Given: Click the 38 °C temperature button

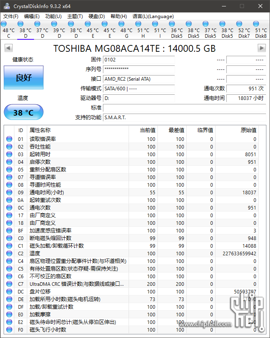Looking at the screenshot, I should (x=24, y=112).
